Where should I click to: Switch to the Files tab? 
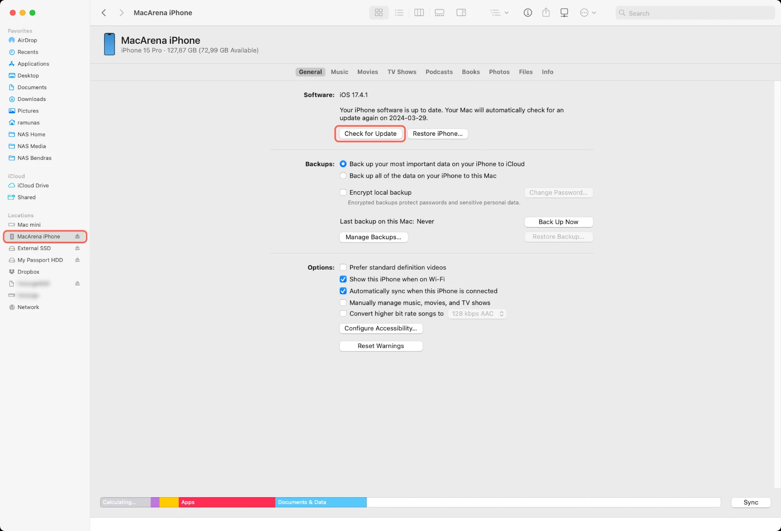click(526, 72)
